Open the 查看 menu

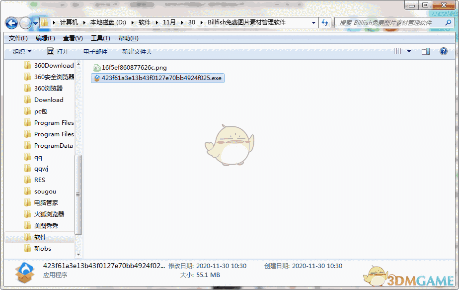pos(71,38)
